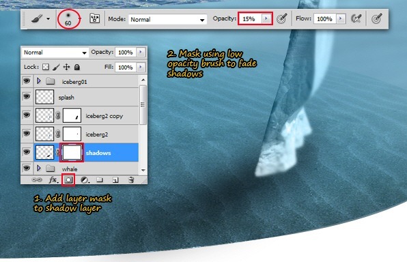This screenshot has height=262, width=407.
Task: Click the lock all padlock icon
Action: coord(77,67)
